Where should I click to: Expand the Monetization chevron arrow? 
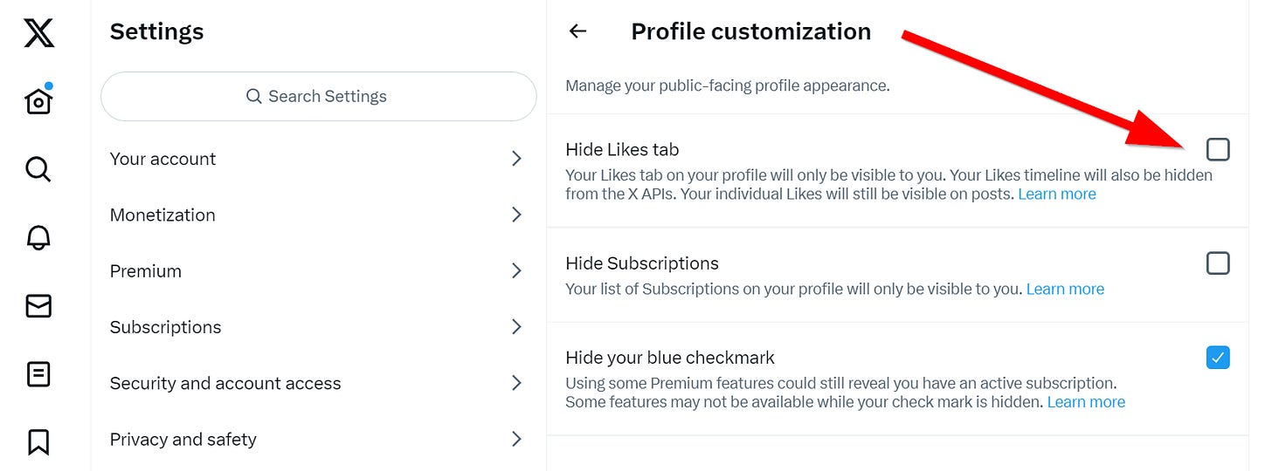516,215
